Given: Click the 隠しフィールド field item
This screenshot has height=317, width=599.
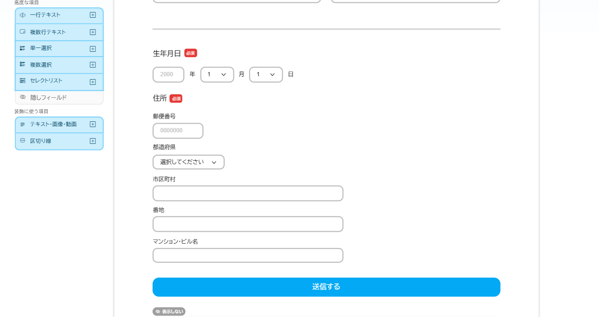Looking at the screenshot, I should tap(48, 97).
